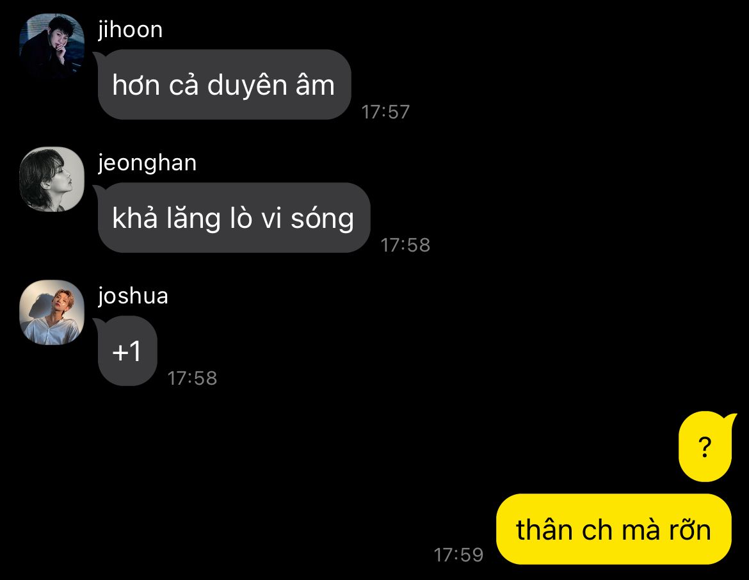Tap the jihoon sender name
Image resolution: width=749 pixels, height=580 pixels.
131,29
